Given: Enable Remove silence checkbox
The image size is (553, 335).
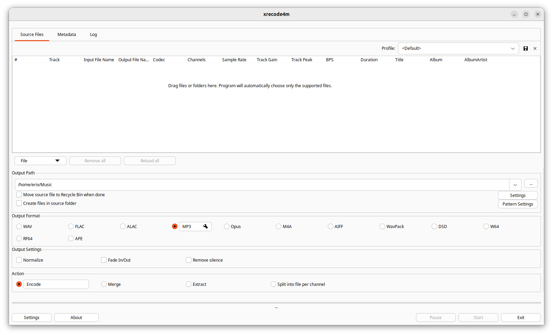Looking at the screenshot, I should click(x=189, y=260).
